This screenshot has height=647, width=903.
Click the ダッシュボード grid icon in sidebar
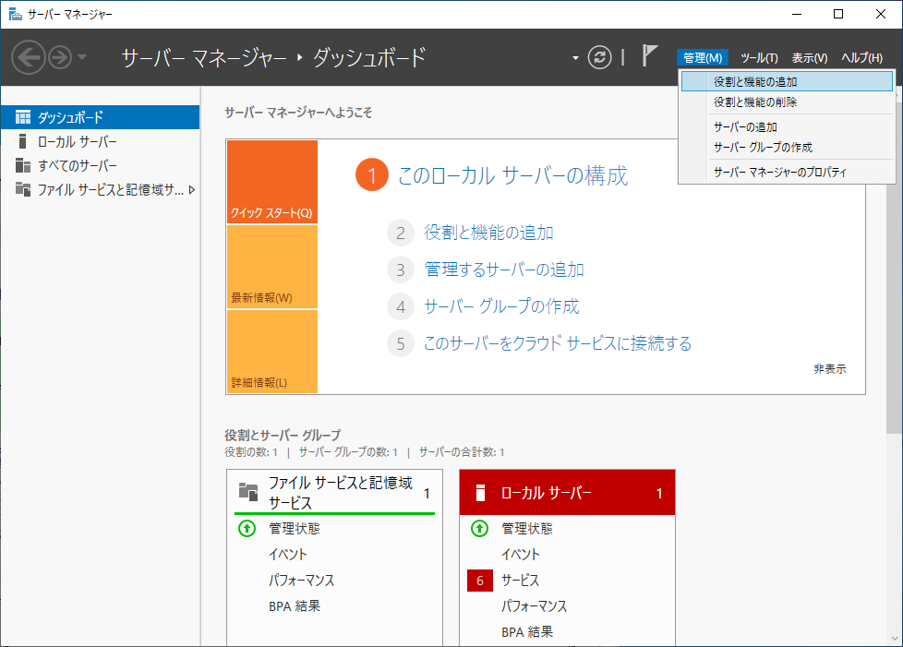point(23,117)
